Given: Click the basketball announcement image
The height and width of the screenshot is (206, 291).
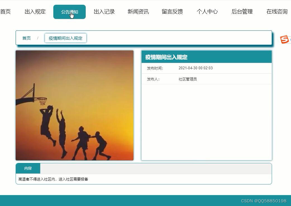Looking at the screenshot, I should coord(75,106).
